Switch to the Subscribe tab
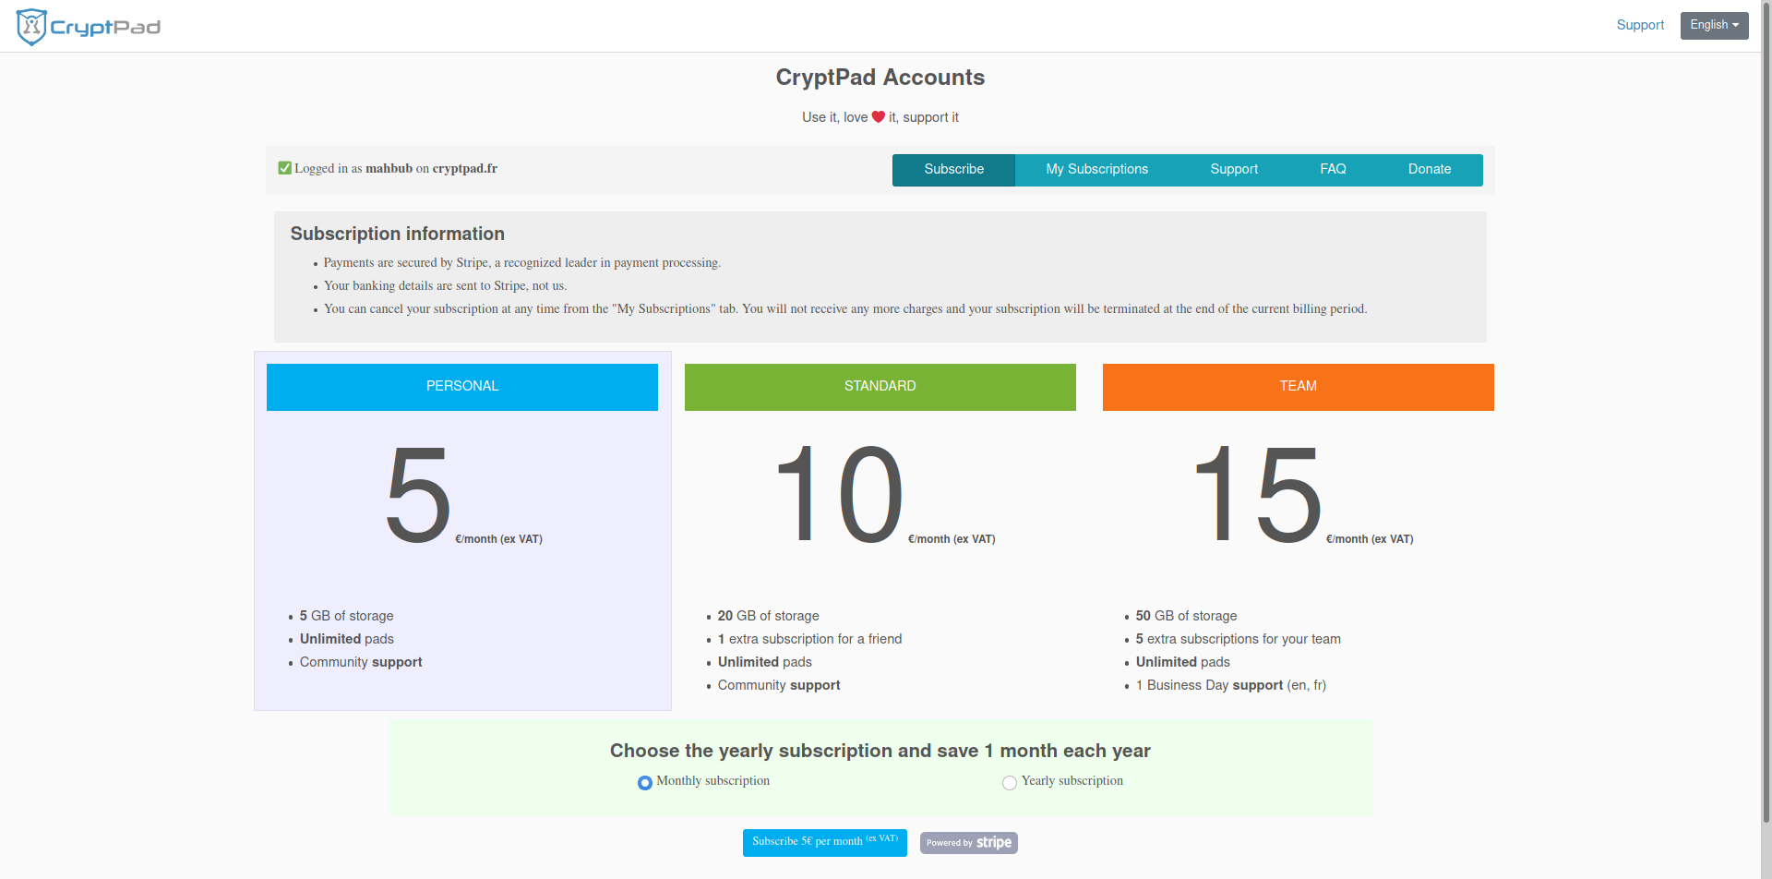1772x879 pixels. point(953,170)
